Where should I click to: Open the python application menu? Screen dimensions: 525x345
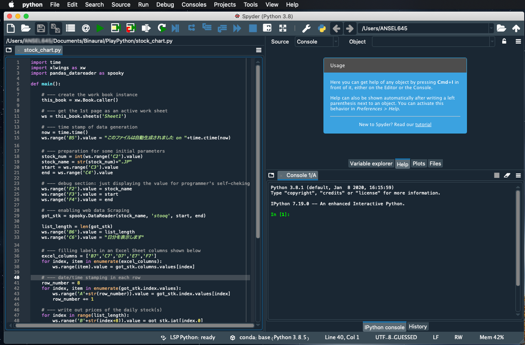tap(32, 5)
